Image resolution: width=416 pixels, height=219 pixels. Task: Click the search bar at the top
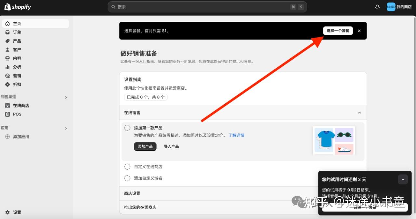tap(207, 6)
